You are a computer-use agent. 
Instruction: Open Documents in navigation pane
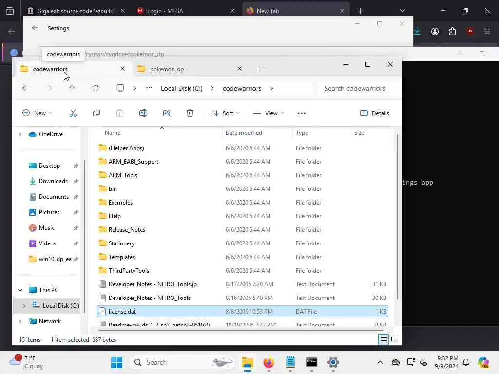[54, 197]
